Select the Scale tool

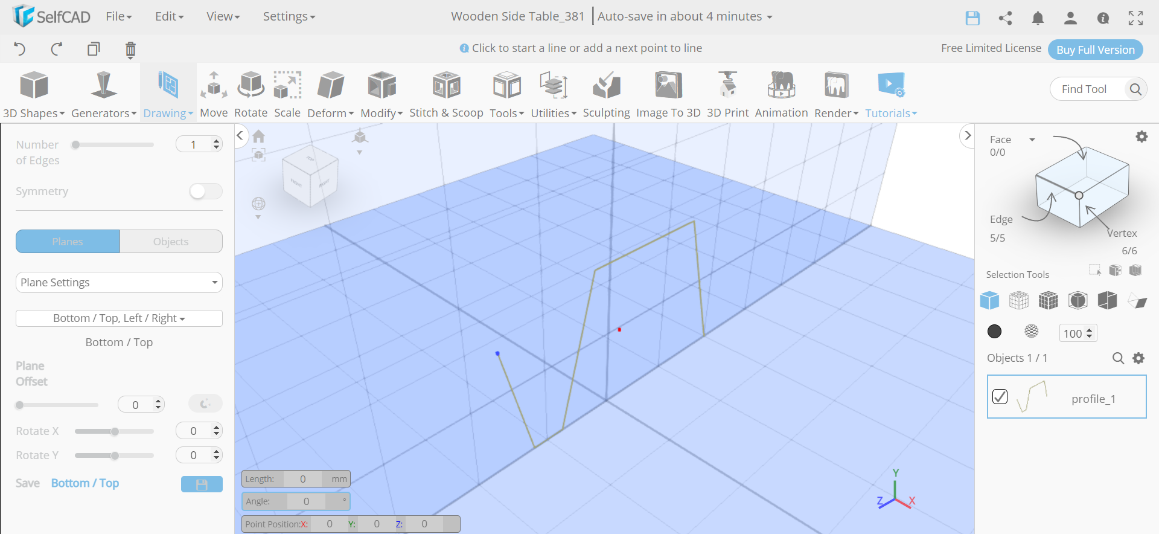tap(287, 94)
